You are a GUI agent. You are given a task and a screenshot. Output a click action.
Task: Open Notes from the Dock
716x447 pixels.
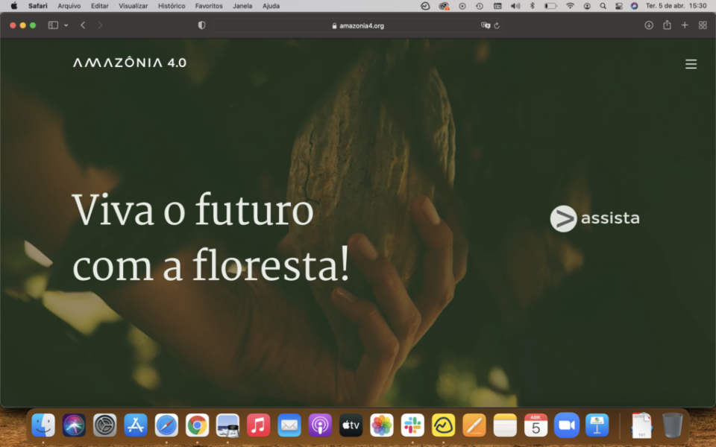505,425
